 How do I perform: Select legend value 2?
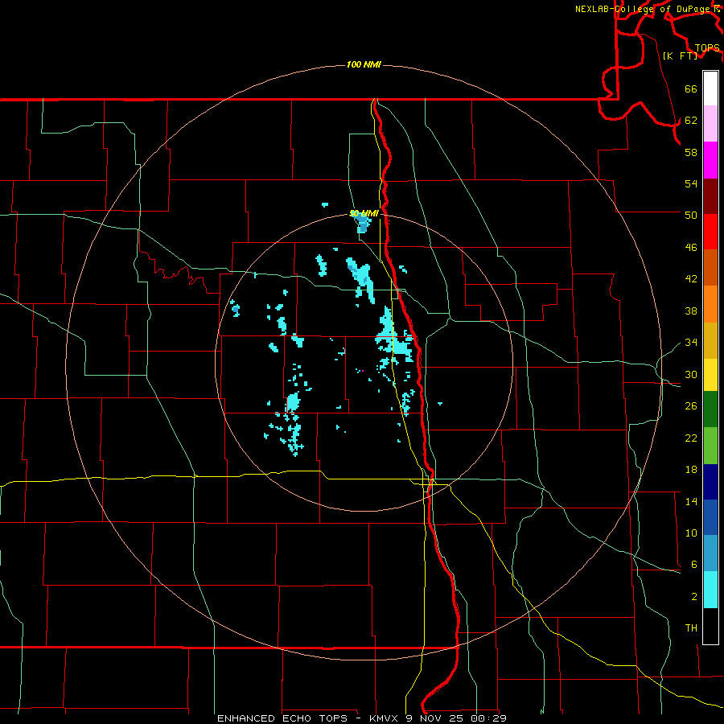coord(694,597)
